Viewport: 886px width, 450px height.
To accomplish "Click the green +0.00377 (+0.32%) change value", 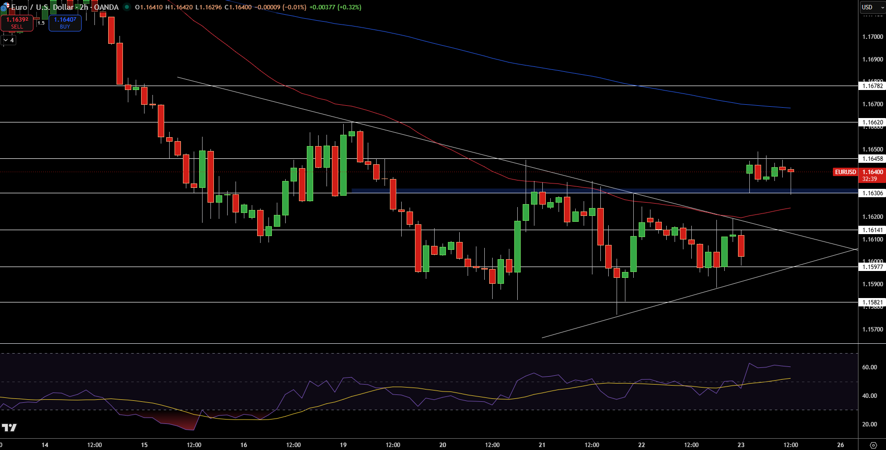I will pos(335,7).
